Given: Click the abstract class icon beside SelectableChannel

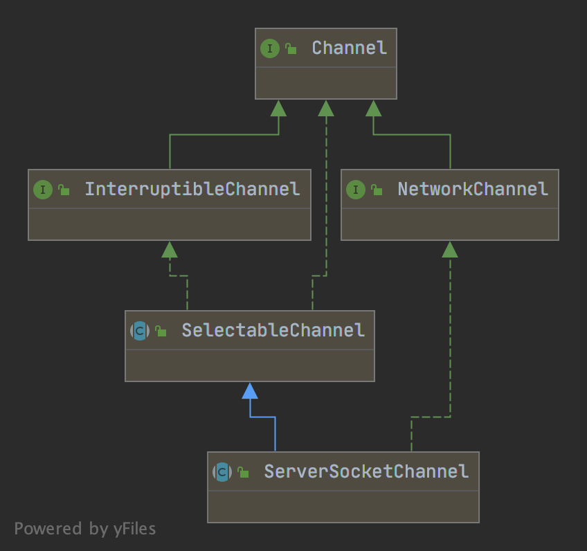Looking at the screenshot, I should (140, 331).
